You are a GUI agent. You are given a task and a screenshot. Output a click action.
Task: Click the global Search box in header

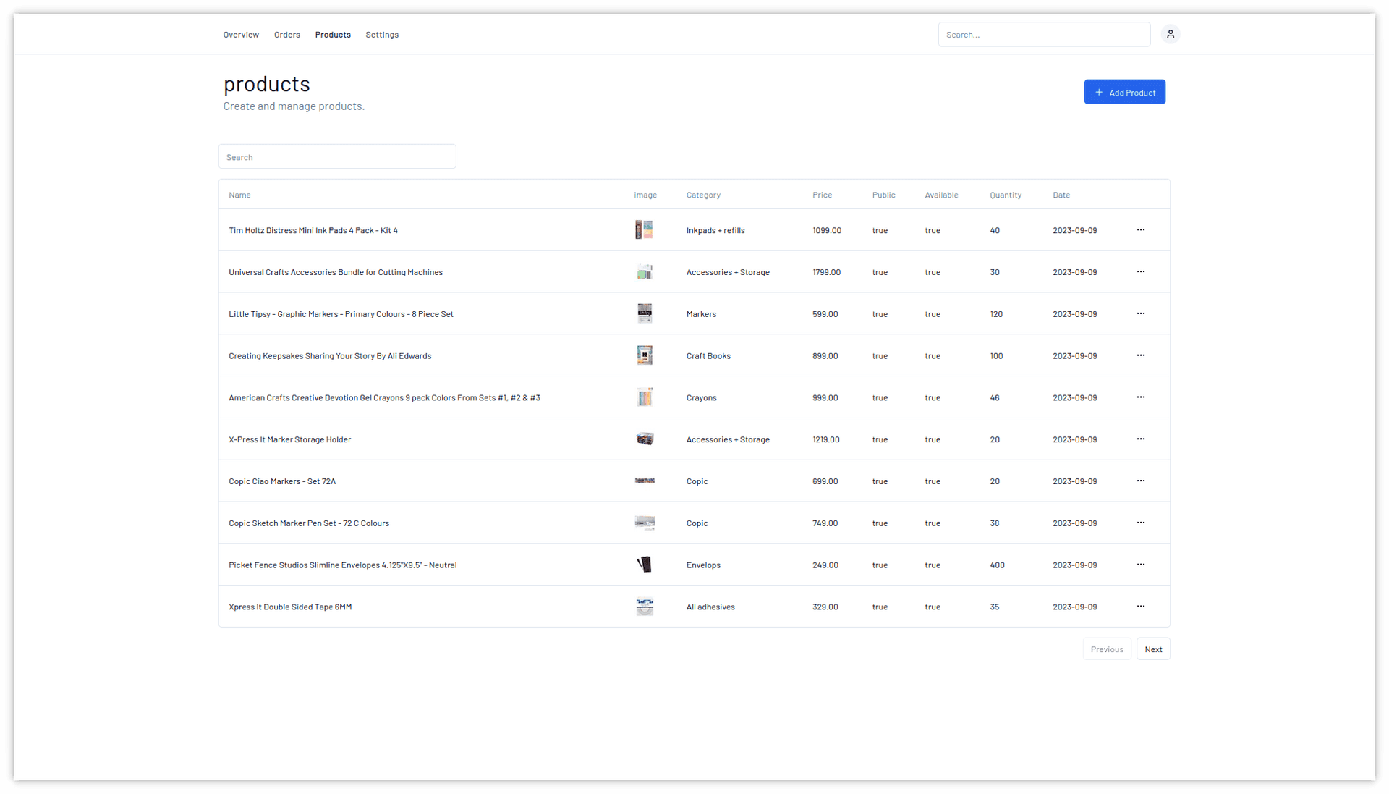pos(1044,35)
